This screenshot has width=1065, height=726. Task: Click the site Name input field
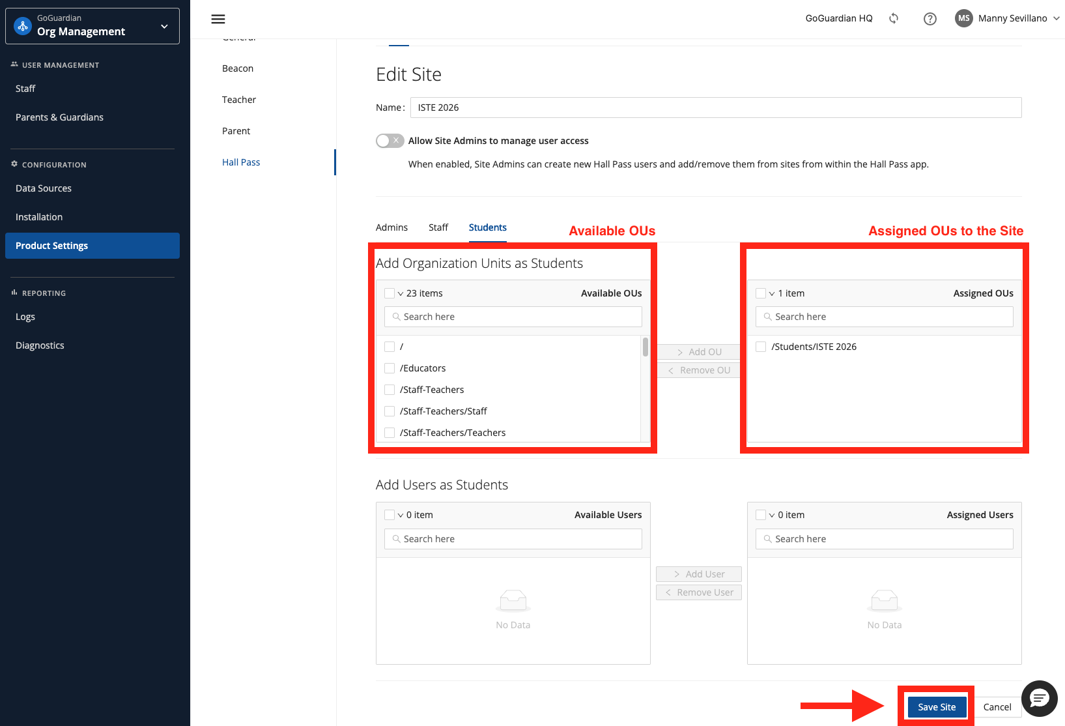coord(716,108)
